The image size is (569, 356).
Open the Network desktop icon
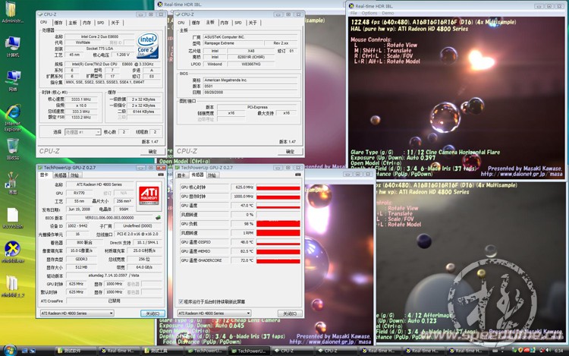(x=12, y=77)
